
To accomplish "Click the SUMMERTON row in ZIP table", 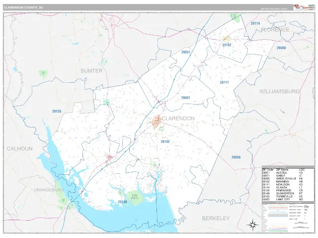I will tap(288, 193).
